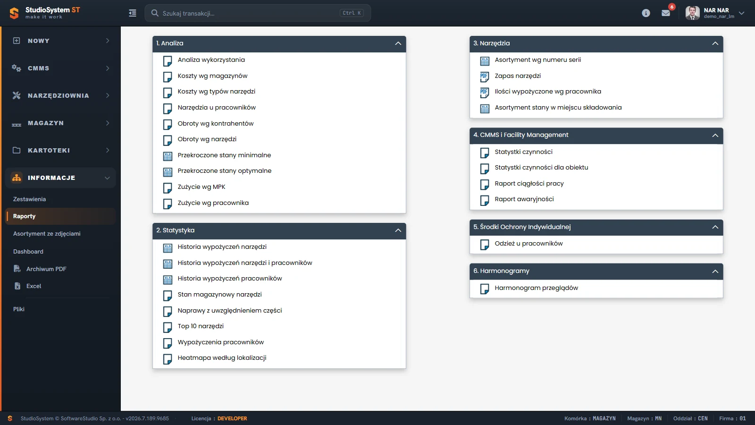The width and height of the screenshot is (755, 425).
Task: Open Dashboard in the sidebar
Action: (28, 252)
